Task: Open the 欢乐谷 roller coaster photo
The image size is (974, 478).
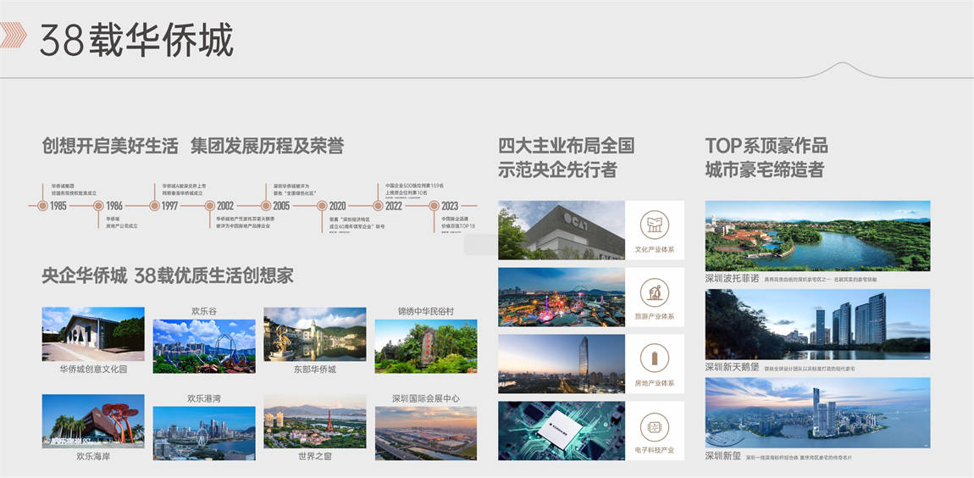Action: click(x=204, y=347)
